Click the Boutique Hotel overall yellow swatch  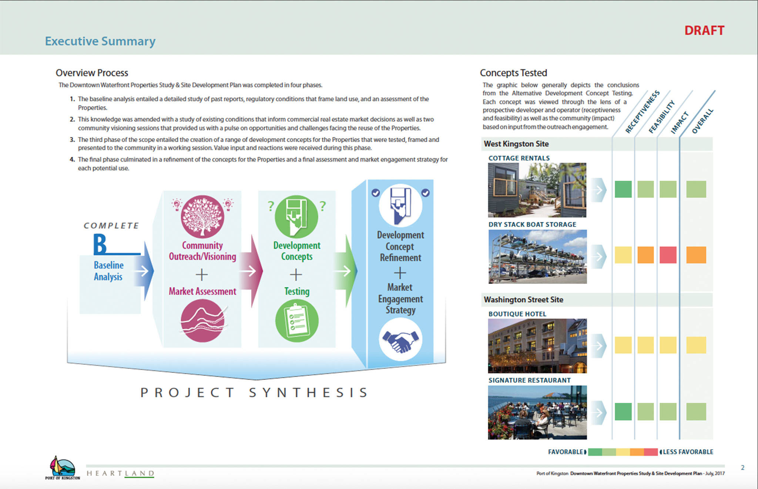click(696, 345)
